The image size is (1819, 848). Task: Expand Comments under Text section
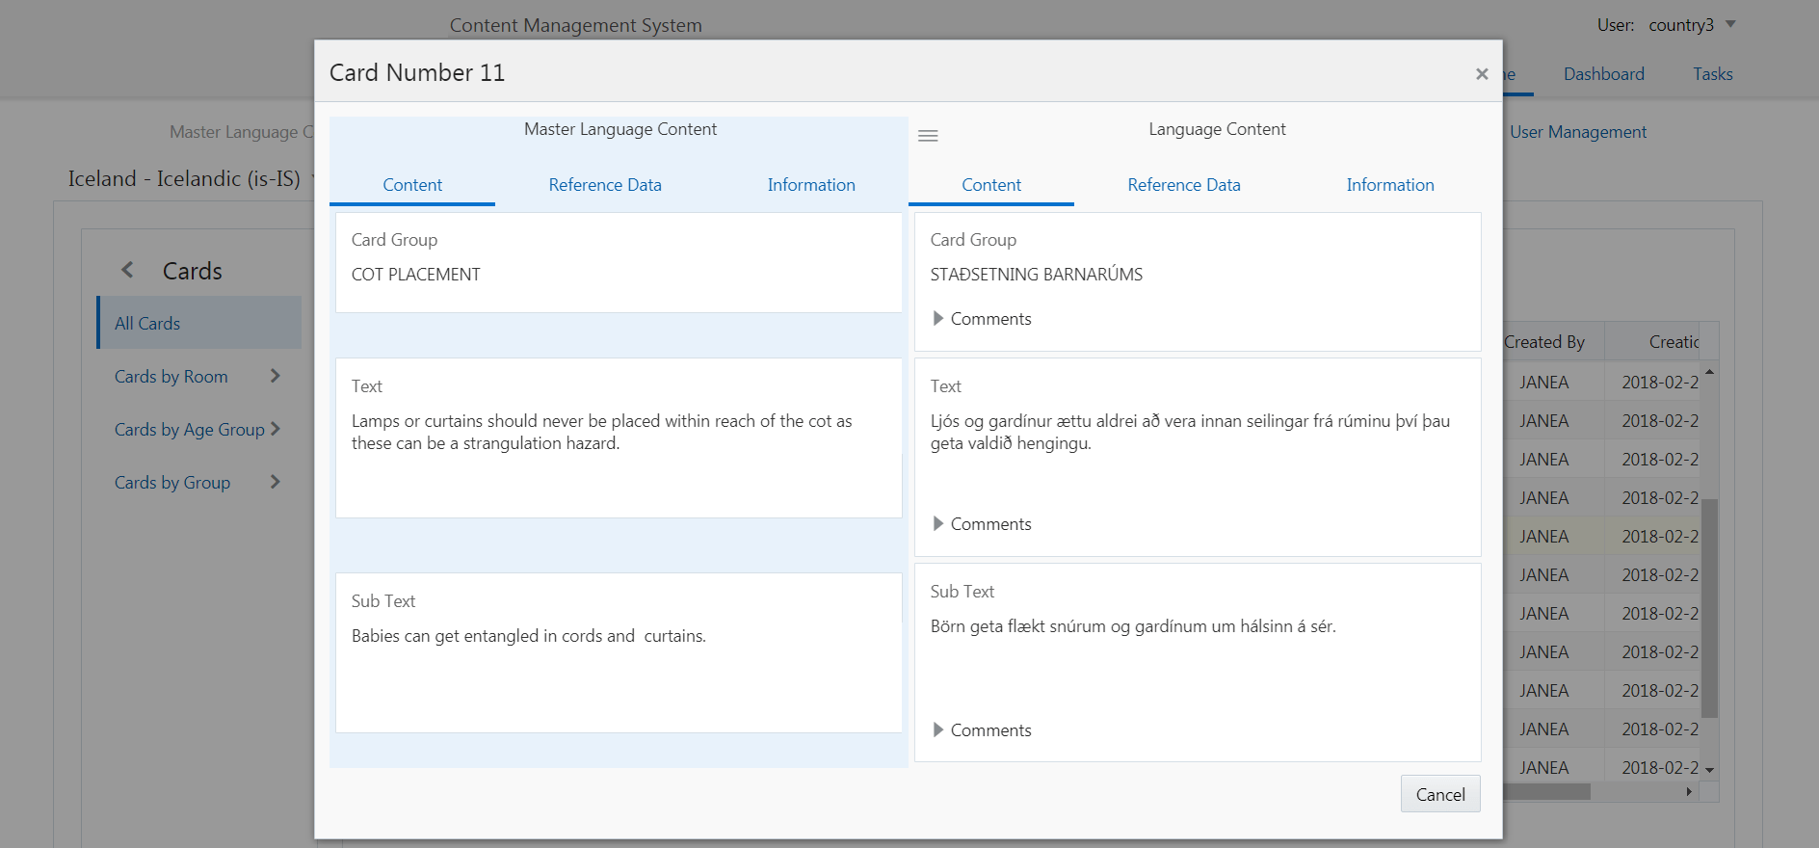pyautogui.click(x=938, y=524)
